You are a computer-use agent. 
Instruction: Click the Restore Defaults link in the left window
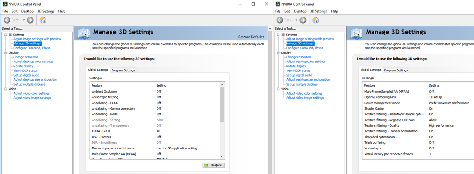251,37
